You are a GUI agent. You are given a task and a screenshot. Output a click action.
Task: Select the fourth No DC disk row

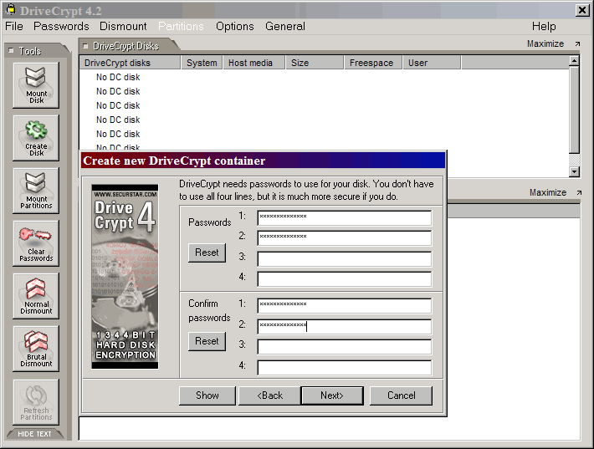118,120
